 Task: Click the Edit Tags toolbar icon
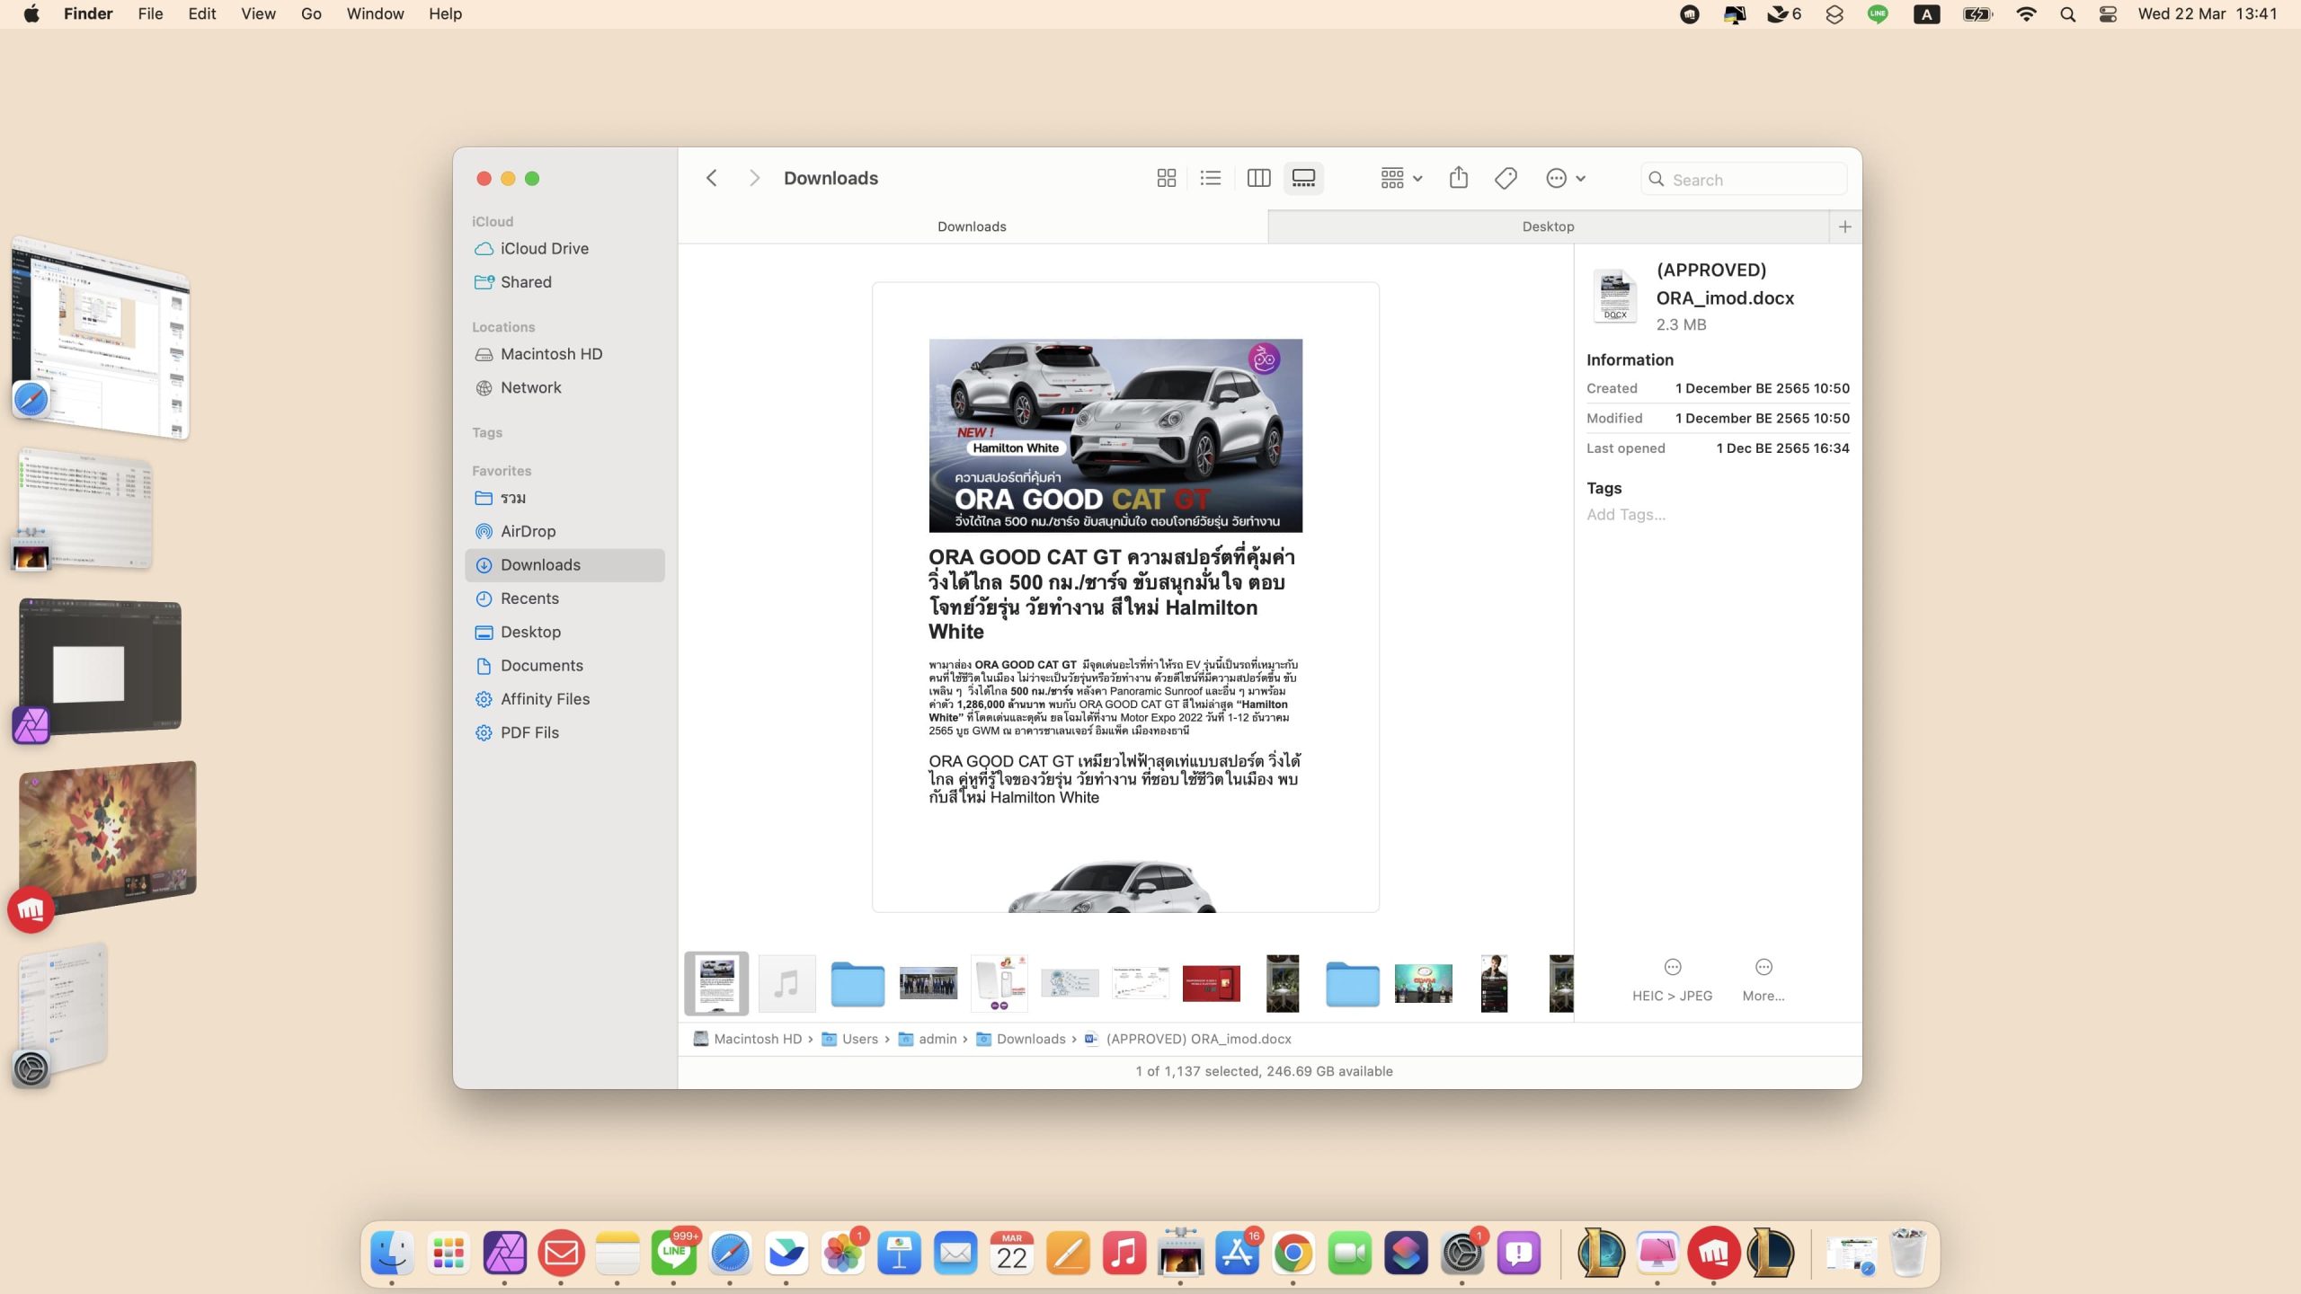point(1506,178)
